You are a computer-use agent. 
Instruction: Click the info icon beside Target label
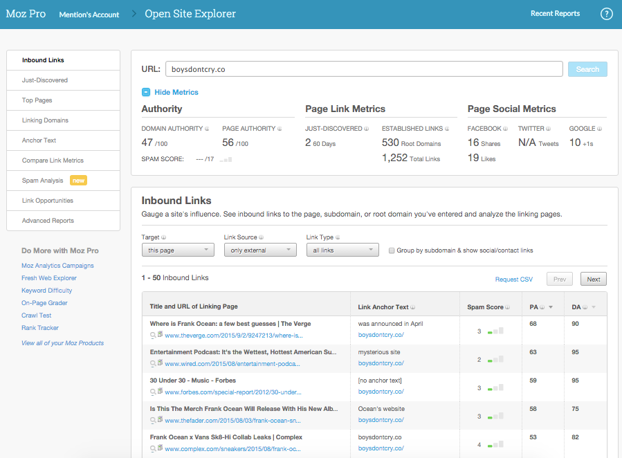click(x=163, y=237)
